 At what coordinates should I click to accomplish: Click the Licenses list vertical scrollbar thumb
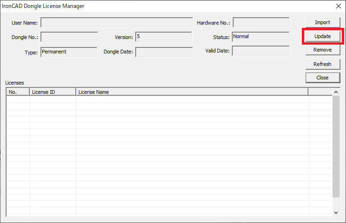pos(336,147)
